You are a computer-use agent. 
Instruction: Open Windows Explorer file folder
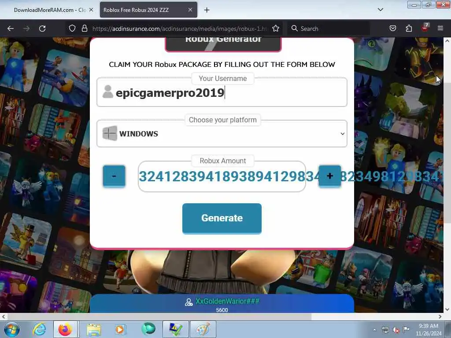(x=94, y=329)
